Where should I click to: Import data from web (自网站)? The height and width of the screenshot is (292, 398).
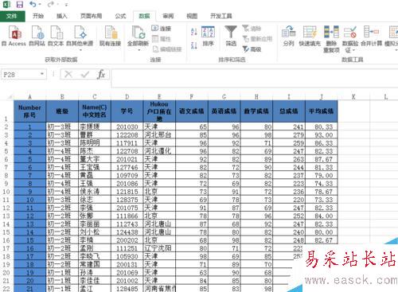click(37, 36)
